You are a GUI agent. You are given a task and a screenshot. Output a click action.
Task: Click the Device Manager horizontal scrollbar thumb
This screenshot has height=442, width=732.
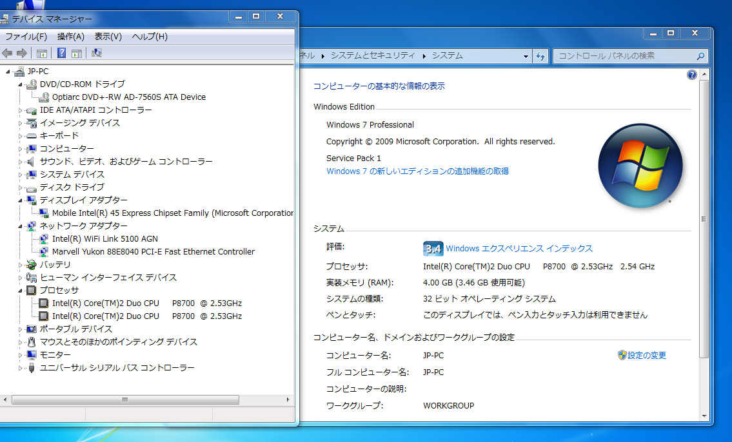(x=125, y=399)
